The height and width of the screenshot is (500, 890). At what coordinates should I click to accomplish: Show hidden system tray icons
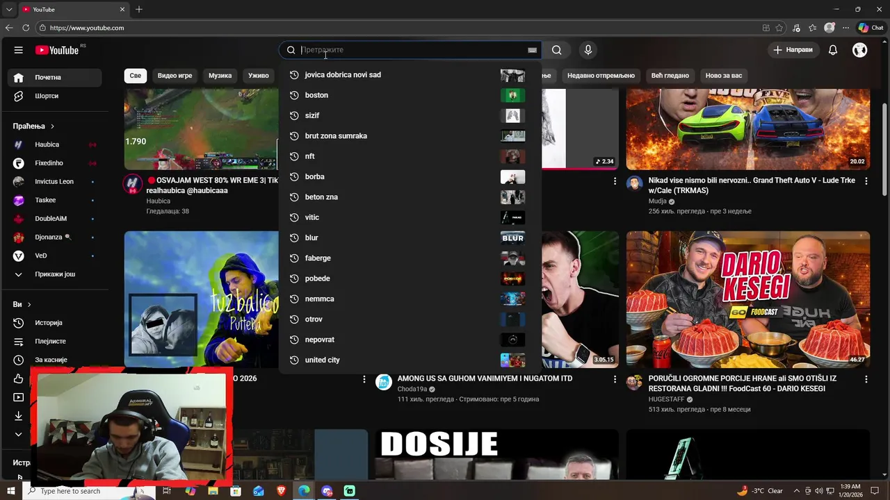[797, 491]
